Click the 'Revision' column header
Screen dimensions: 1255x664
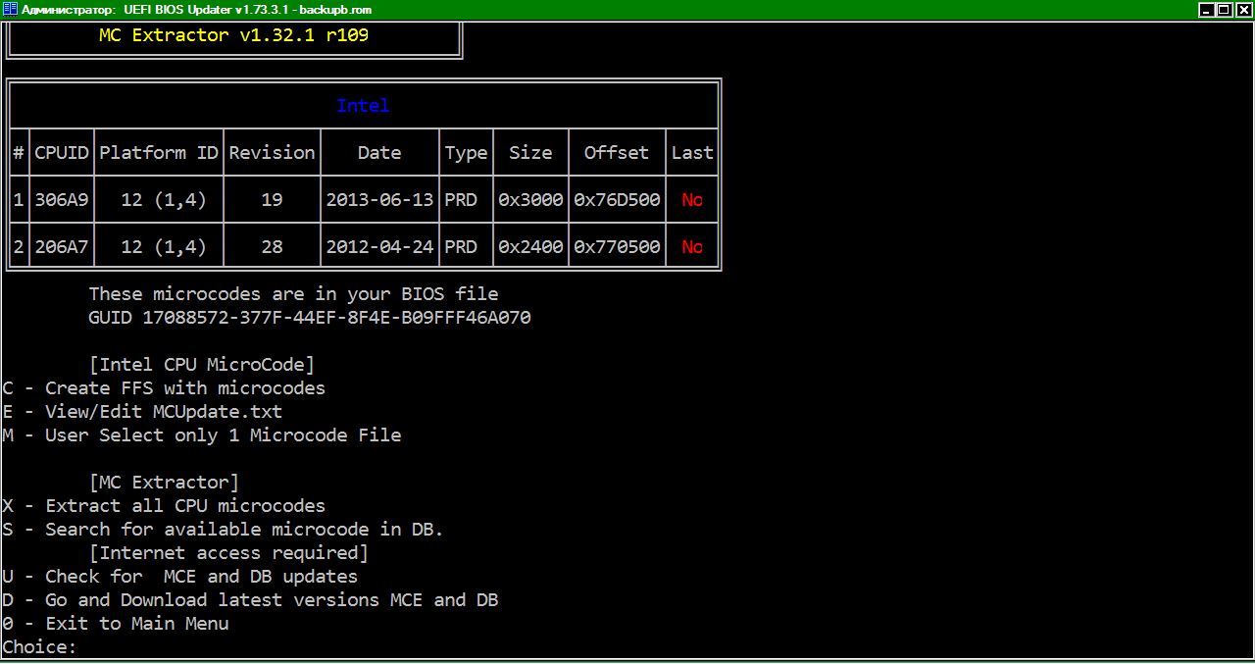pos(272,153)
